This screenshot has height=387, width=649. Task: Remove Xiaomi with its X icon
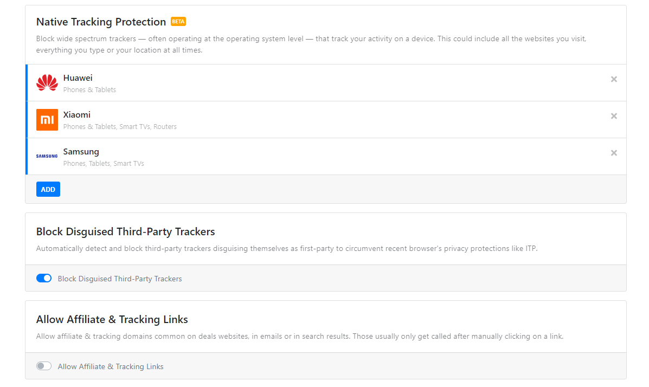tap(614, 116)
